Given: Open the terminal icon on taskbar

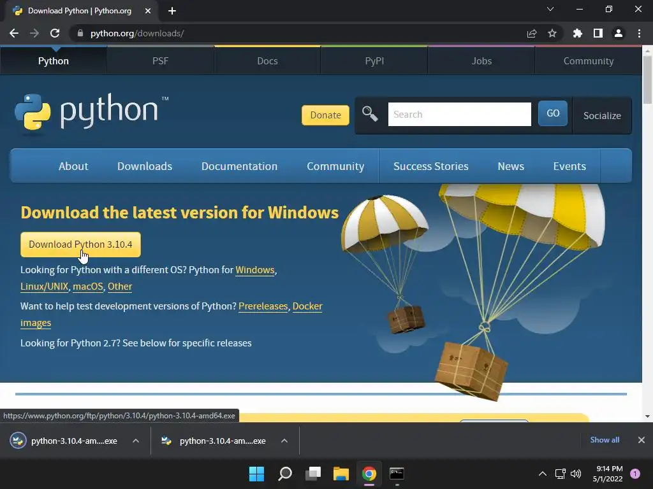Looking at the screenshot, I should tap(397, 474).
